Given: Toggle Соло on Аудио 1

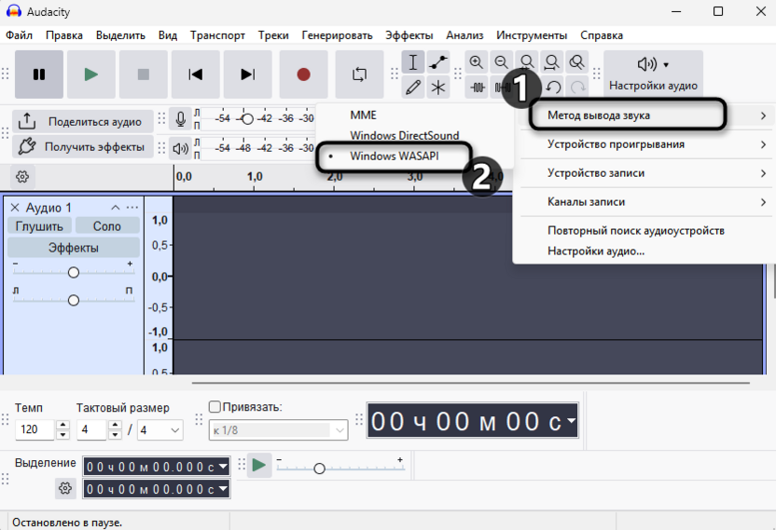Looking at the screenshot, I should pyautogui.click(x=107, y=226).
